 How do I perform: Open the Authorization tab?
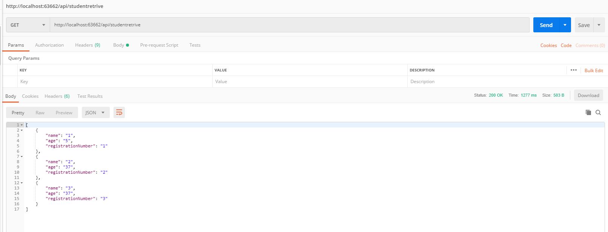point(49,45)
